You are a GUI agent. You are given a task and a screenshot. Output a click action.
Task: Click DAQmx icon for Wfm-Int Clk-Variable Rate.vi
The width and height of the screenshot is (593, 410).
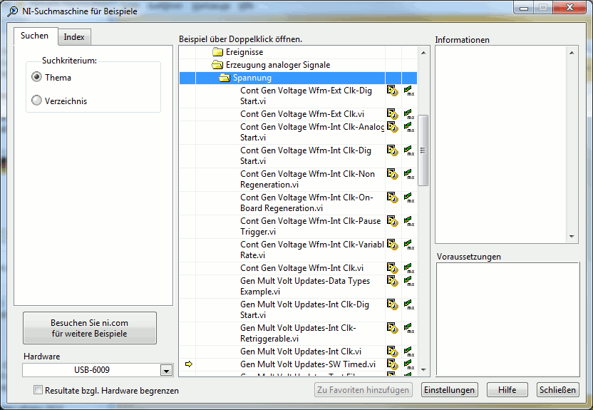409,245
